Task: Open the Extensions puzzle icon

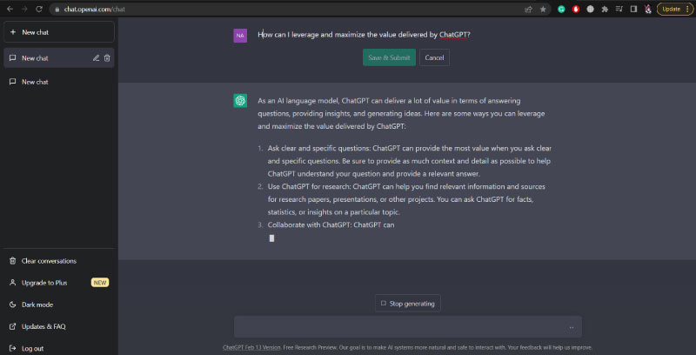Action: [x=605, y=10]
